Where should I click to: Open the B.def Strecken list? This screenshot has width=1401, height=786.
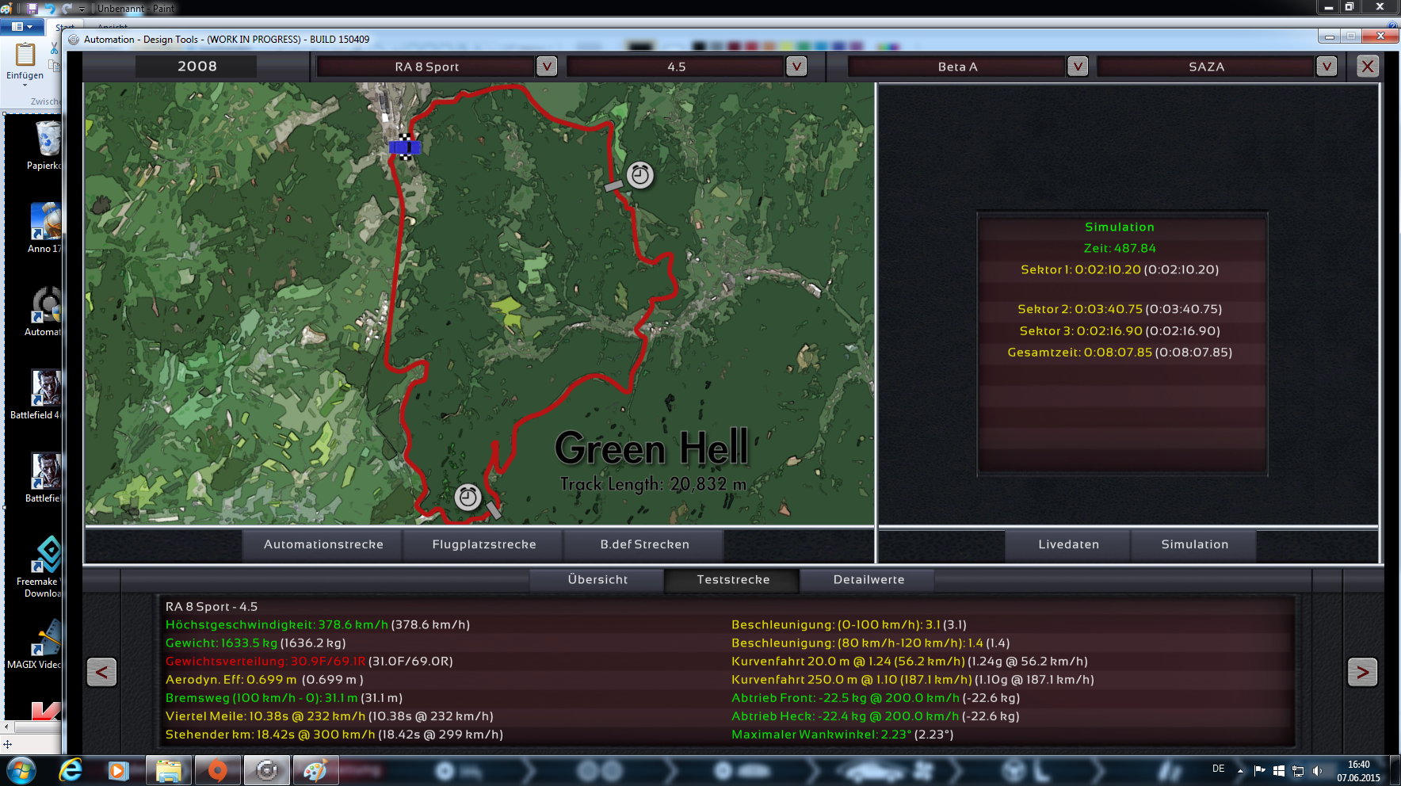pyautogui.click(x=644, y=544)
